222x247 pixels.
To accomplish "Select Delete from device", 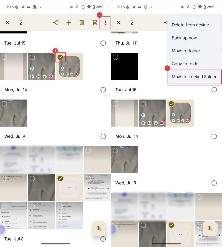I will 190,25.
